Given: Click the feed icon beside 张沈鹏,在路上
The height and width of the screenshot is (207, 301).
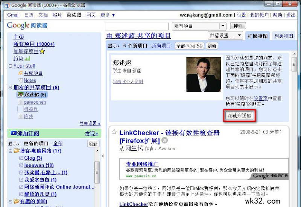Looking at the screenshot, I should click(x=21, y=172).
